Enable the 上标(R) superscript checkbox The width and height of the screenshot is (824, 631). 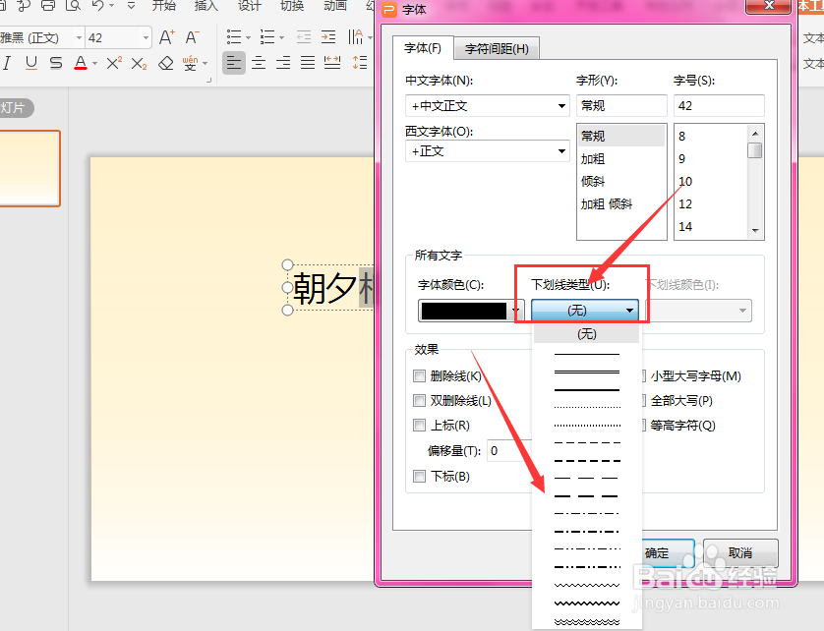tap(420, 425)
